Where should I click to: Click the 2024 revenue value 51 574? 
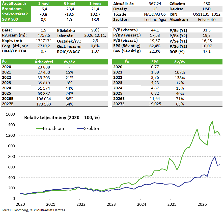tap(44, 88)
